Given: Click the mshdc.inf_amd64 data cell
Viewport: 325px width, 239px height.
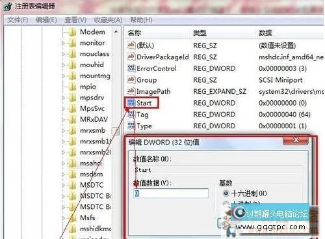Looking at the screenshot, I should (291, 57).
